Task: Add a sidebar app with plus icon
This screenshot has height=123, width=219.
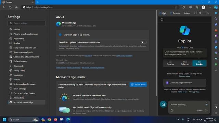Action: click(216, 71)
